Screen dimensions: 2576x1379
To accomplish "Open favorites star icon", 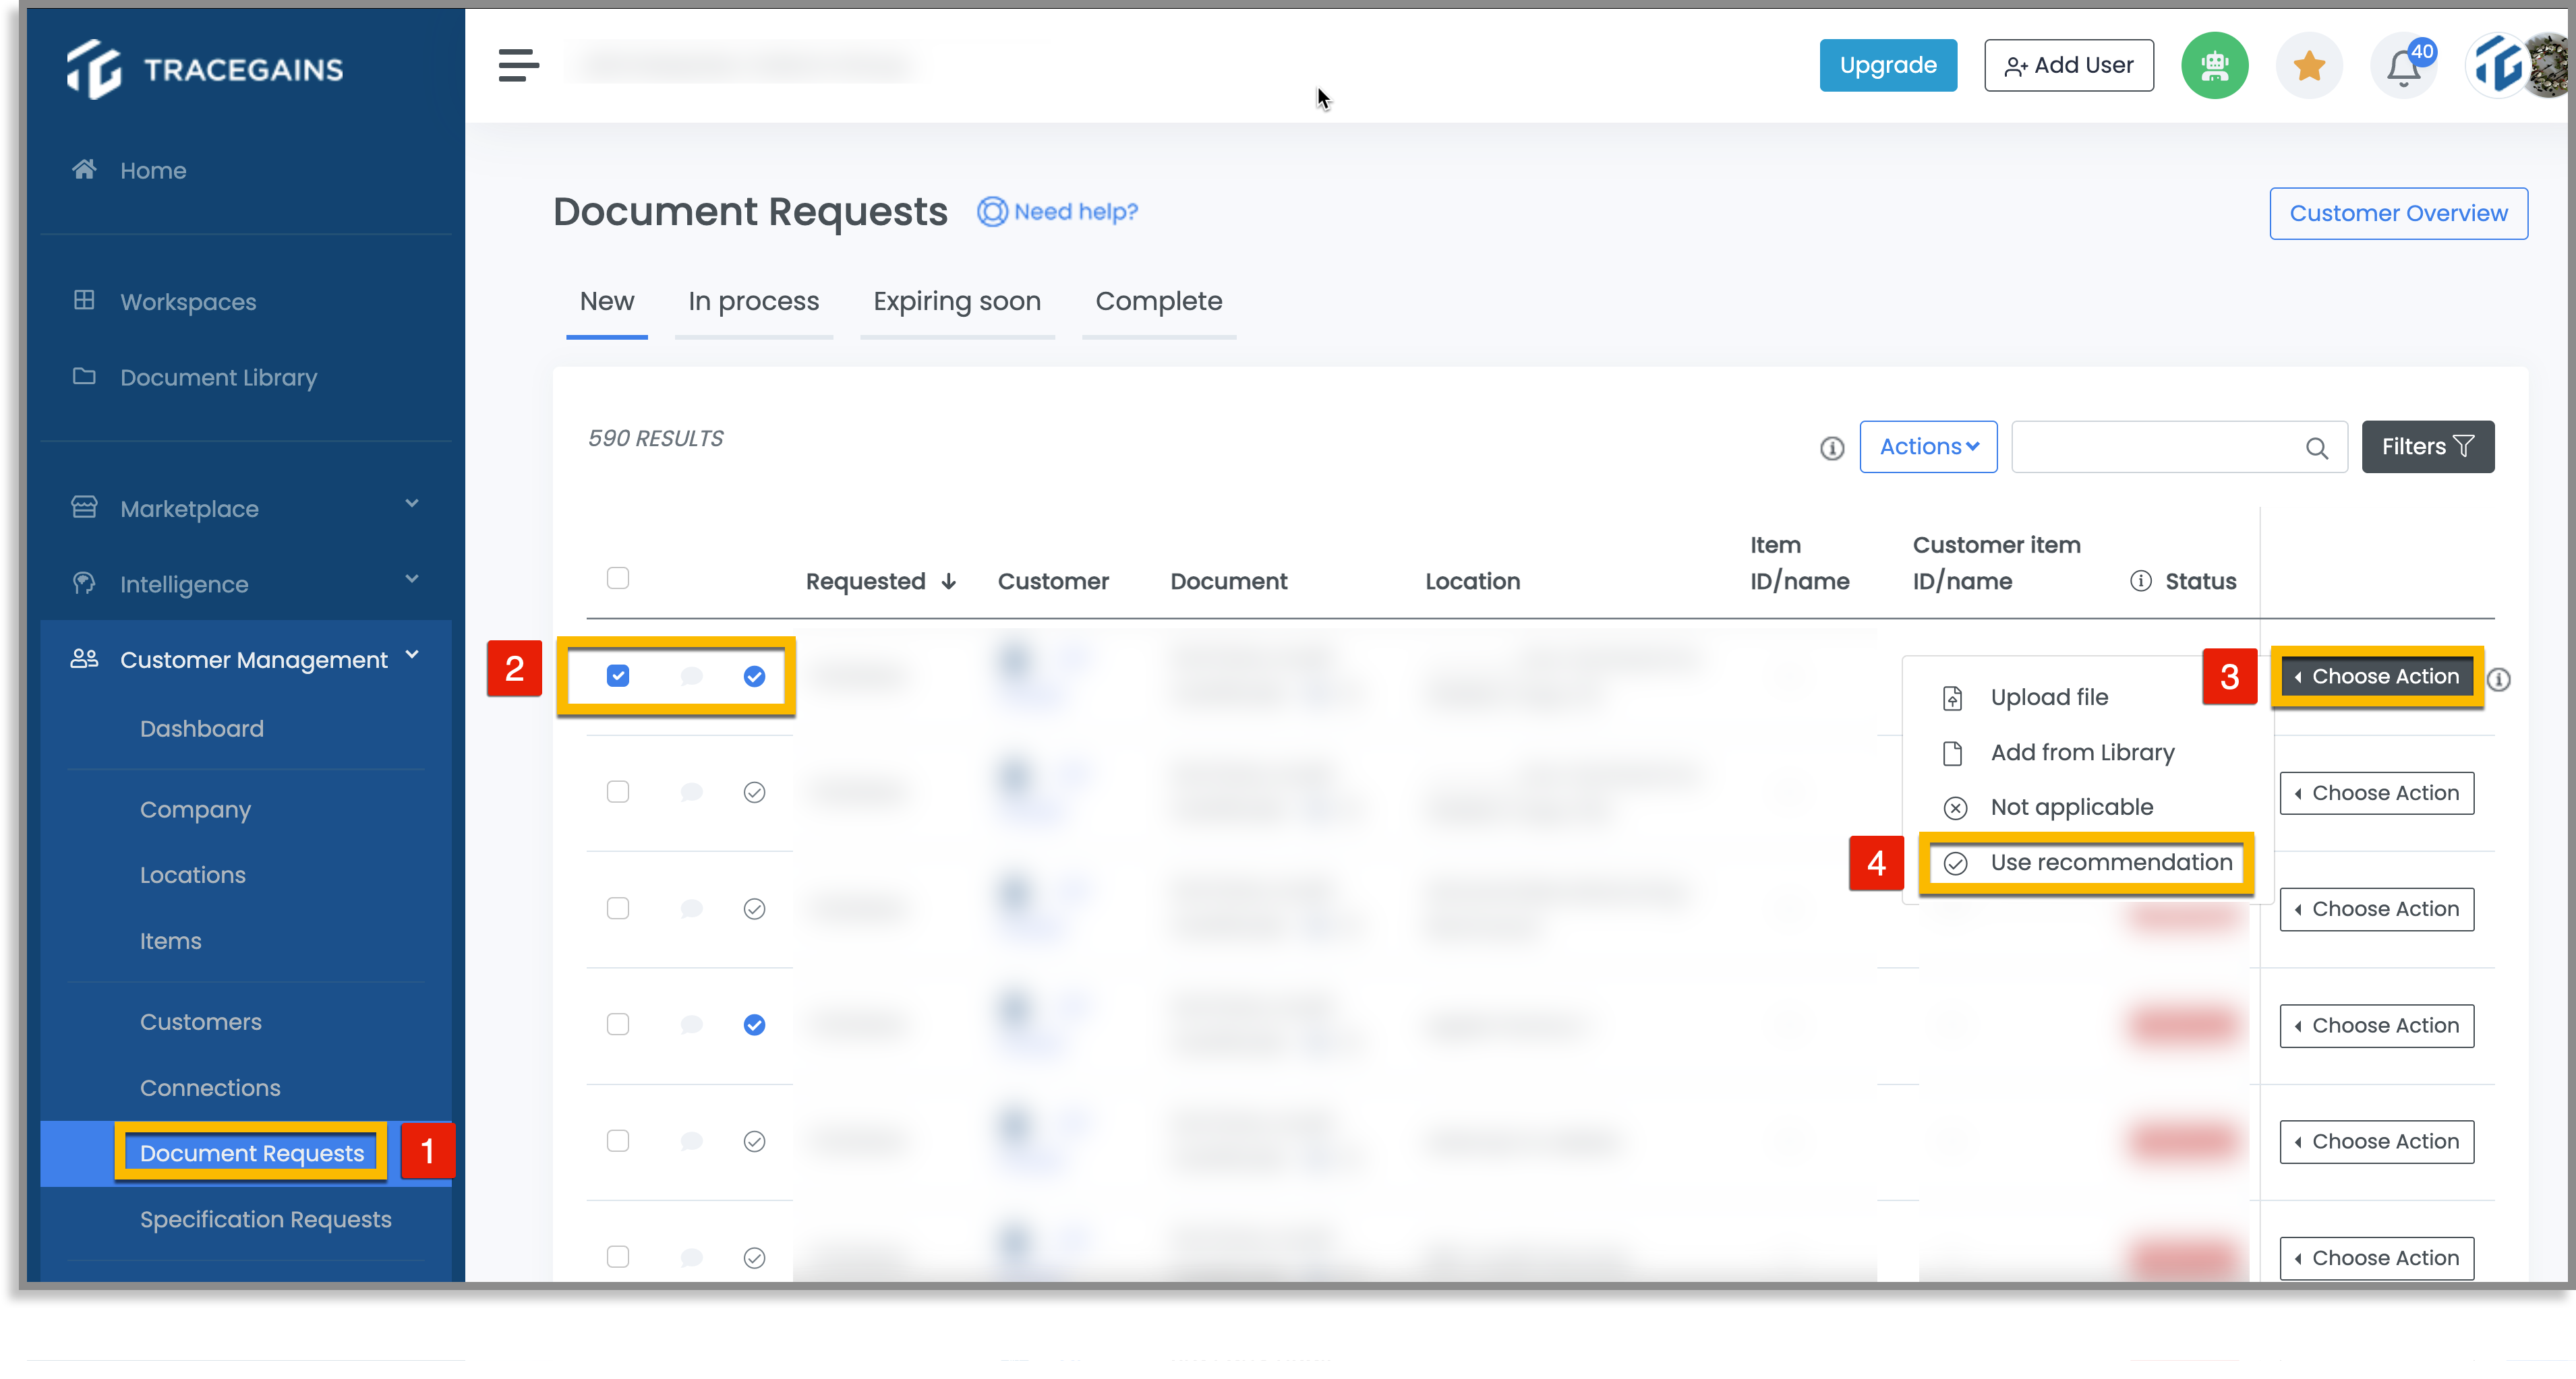I will [2308, 66].
